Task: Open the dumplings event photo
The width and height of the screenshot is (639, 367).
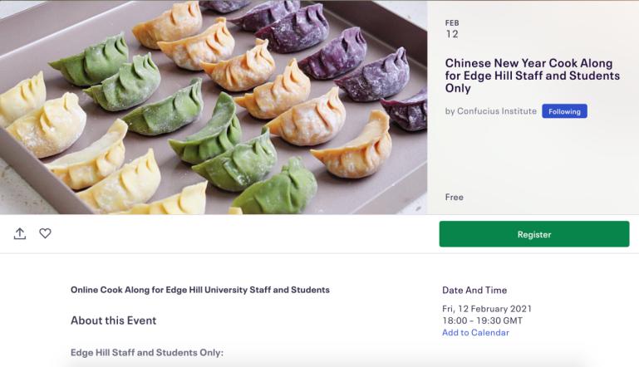Action: point(214,107)
